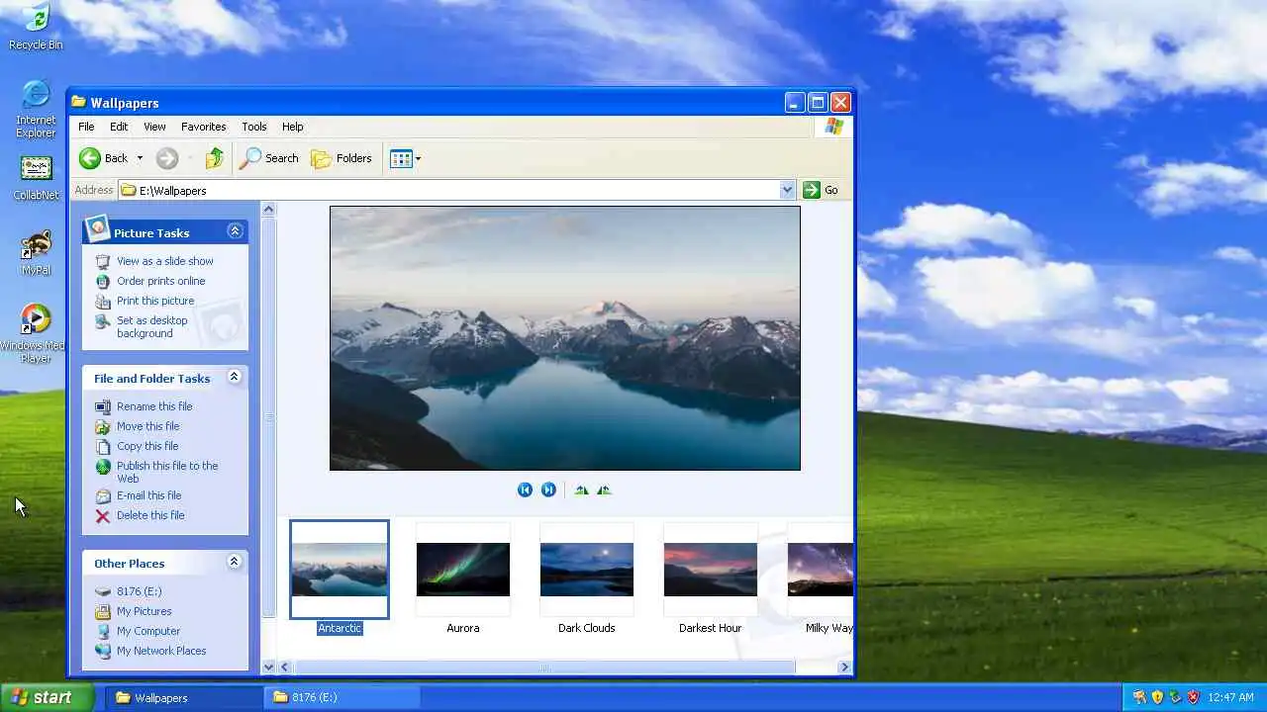Click E-mail this file
The image size is (1267, 712).
tap(148, 495)
